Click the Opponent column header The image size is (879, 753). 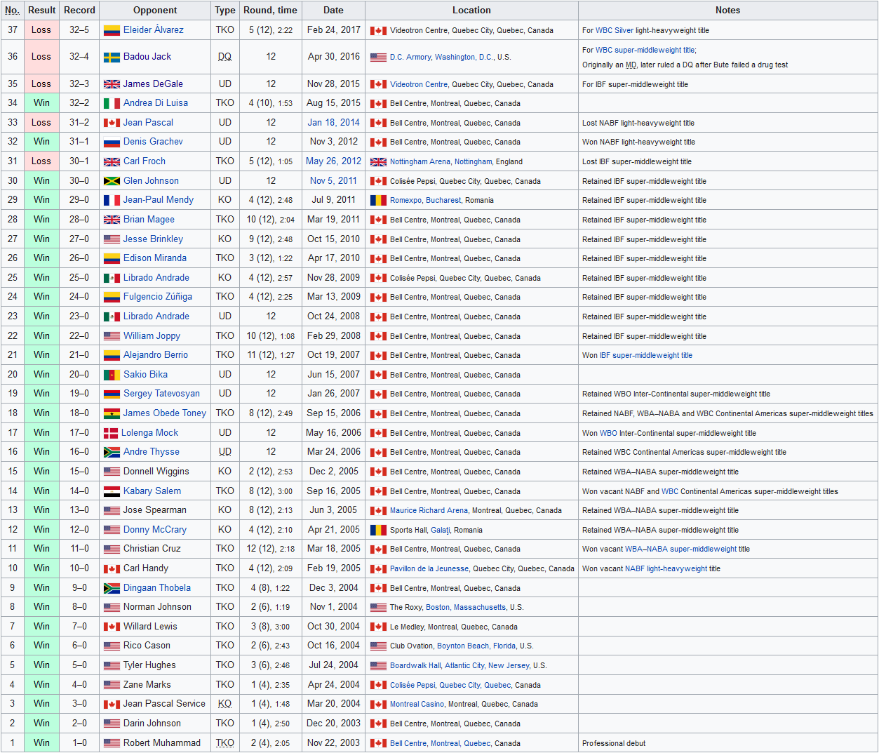click(x=155, y=11)
